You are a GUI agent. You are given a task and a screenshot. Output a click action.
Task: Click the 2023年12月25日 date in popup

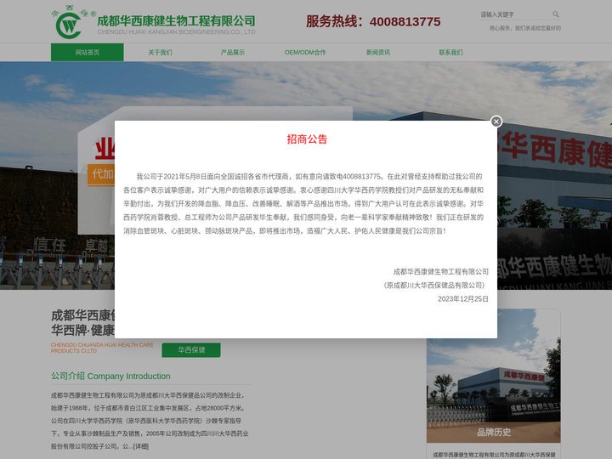pyautogui.click(x=463, y=299)
